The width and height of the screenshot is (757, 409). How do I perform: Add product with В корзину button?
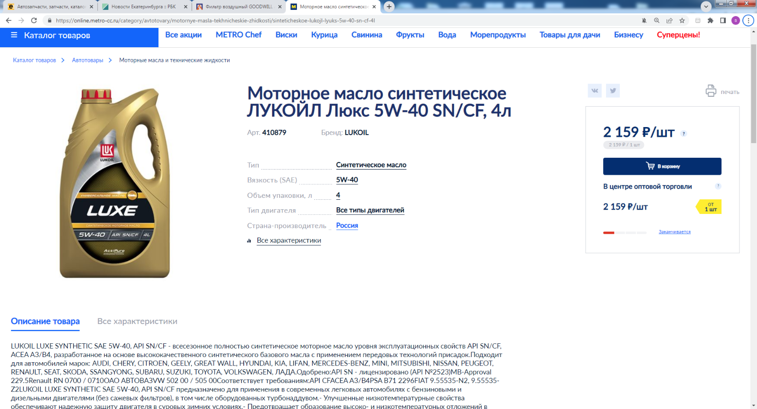[x=662, y=166]
